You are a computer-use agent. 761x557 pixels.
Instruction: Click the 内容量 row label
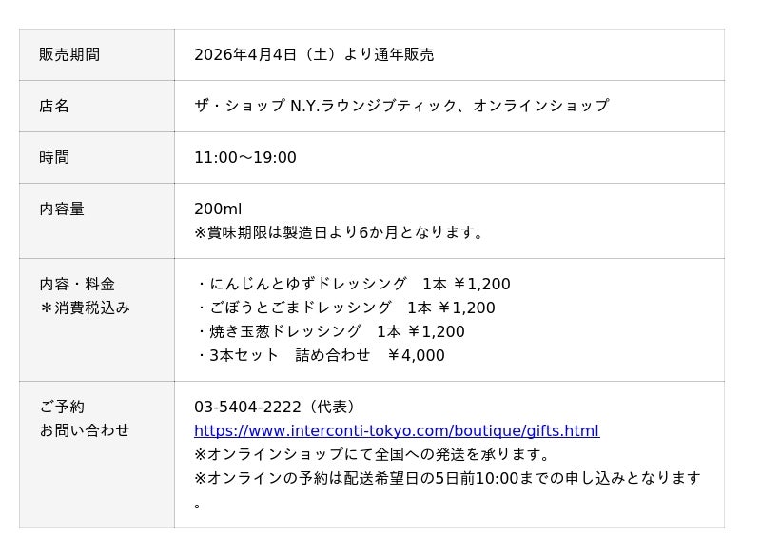(62, 209)
